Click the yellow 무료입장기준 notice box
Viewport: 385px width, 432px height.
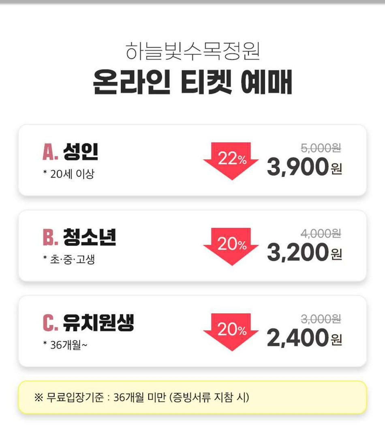[x=192, y=397]
